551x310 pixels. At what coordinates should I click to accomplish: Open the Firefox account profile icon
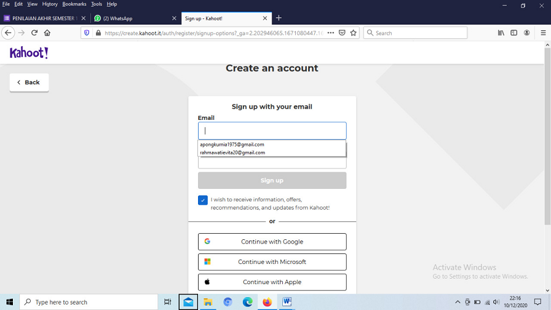point(527,33)
